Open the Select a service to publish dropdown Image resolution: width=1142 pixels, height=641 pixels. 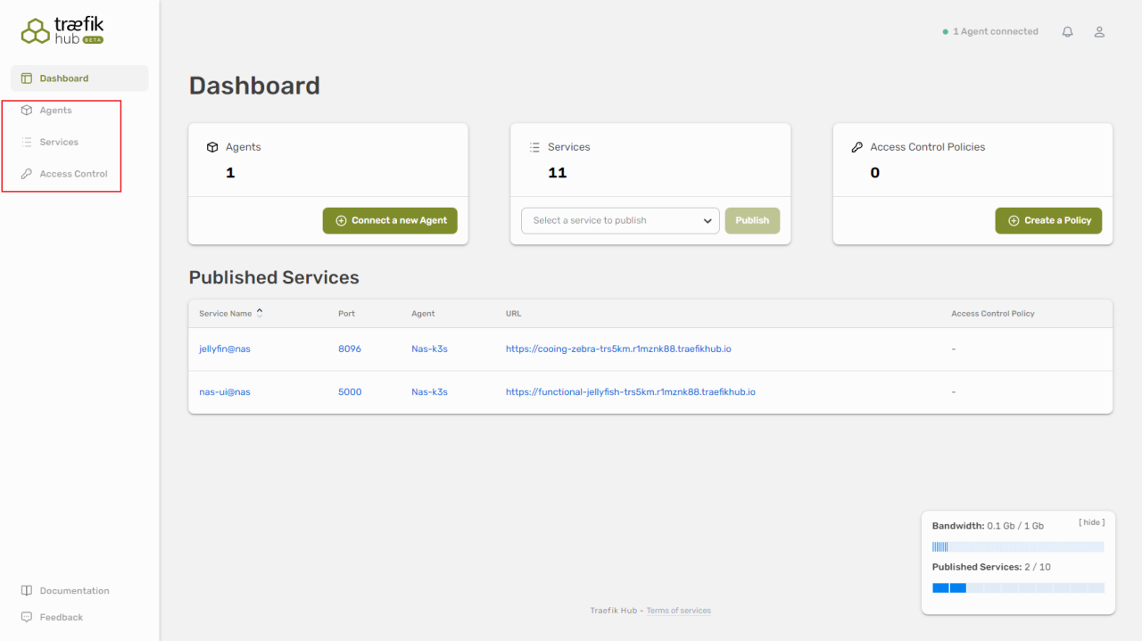[620, 221]
